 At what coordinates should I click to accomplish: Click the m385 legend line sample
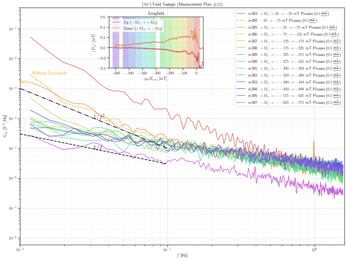[x=242, y=28]
